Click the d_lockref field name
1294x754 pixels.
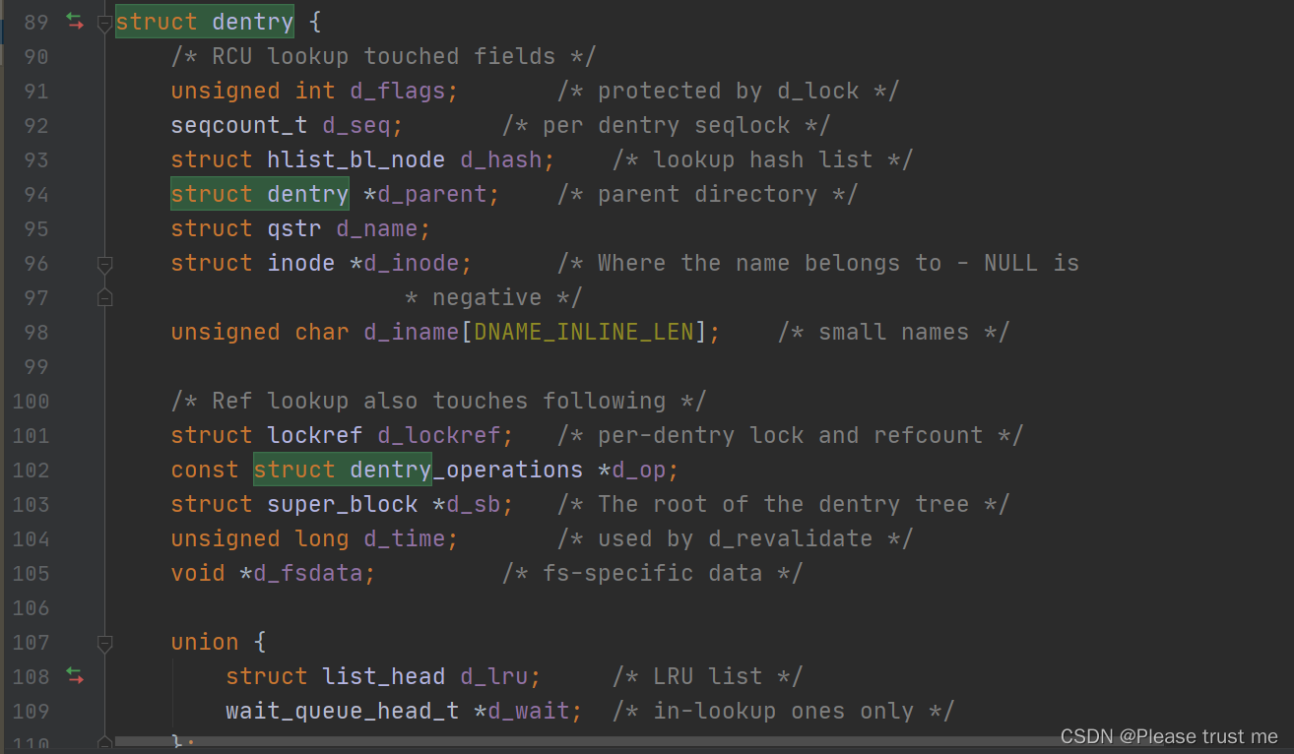pyautogui.click(x=439, y=435)
